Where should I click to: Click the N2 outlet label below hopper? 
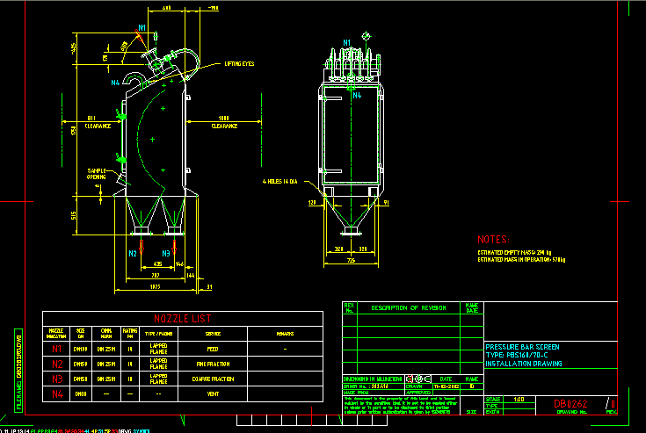[x=133, y=253]
